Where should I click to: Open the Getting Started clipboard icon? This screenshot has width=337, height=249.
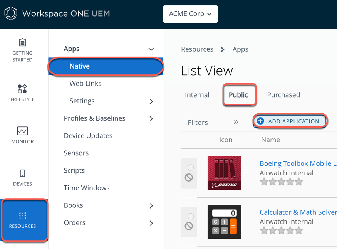(x=22, y=42)
